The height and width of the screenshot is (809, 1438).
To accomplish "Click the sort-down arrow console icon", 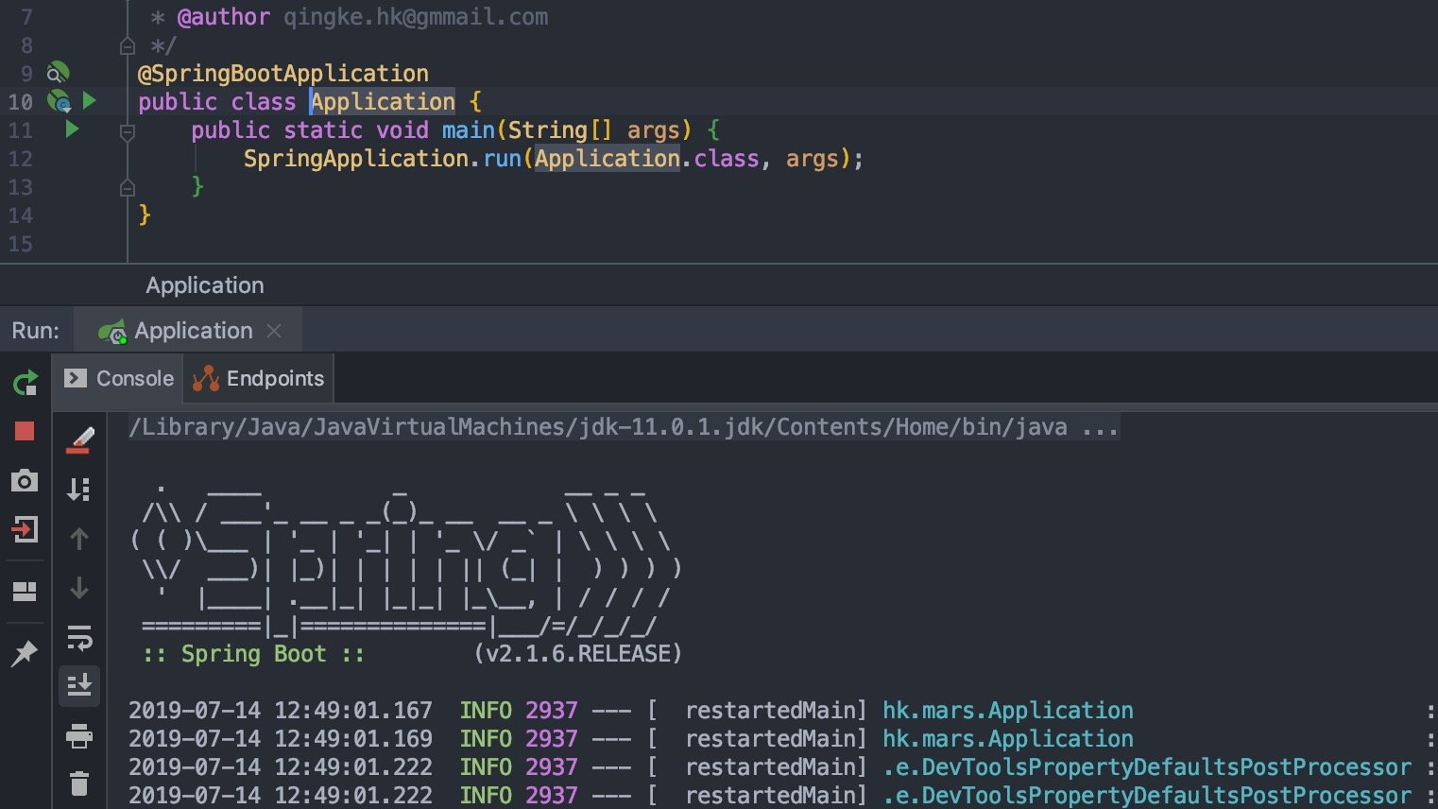I will pyautogui.click(x=79, y=490).
